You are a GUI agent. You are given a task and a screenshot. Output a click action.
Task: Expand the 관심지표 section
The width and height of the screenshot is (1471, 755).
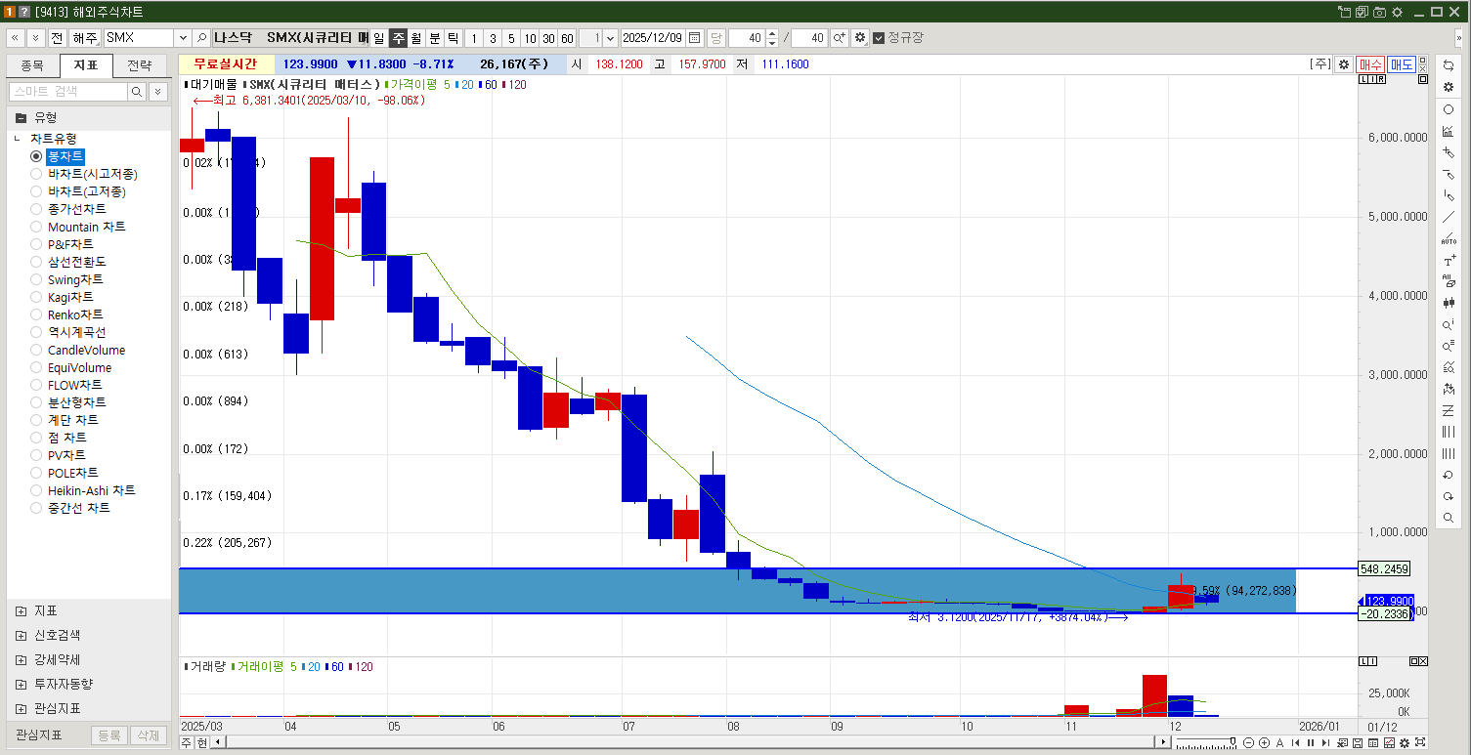[x=22, y=708]
